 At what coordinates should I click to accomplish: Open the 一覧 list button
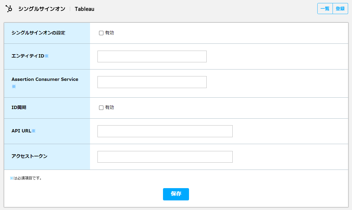[x=325, y=9]
